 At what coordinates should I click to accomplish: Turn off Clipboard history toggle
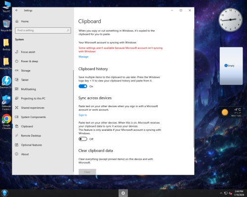point(83,86)
